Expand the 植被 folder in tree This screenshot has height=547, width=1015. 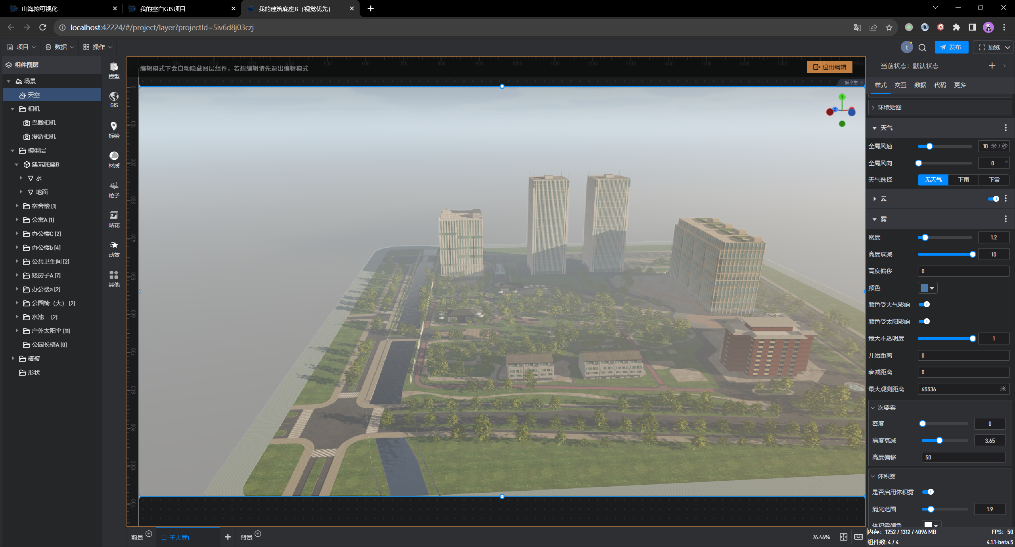point(13,358)
